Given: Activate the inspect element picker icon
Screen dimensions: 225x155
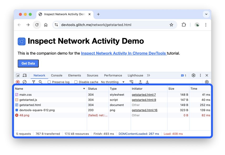Looking at the screenshot, I should (x=18, y=75).
